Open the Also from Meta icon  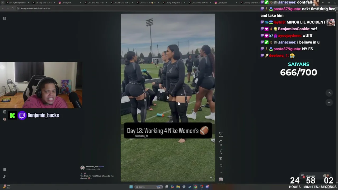click(4, 177)
